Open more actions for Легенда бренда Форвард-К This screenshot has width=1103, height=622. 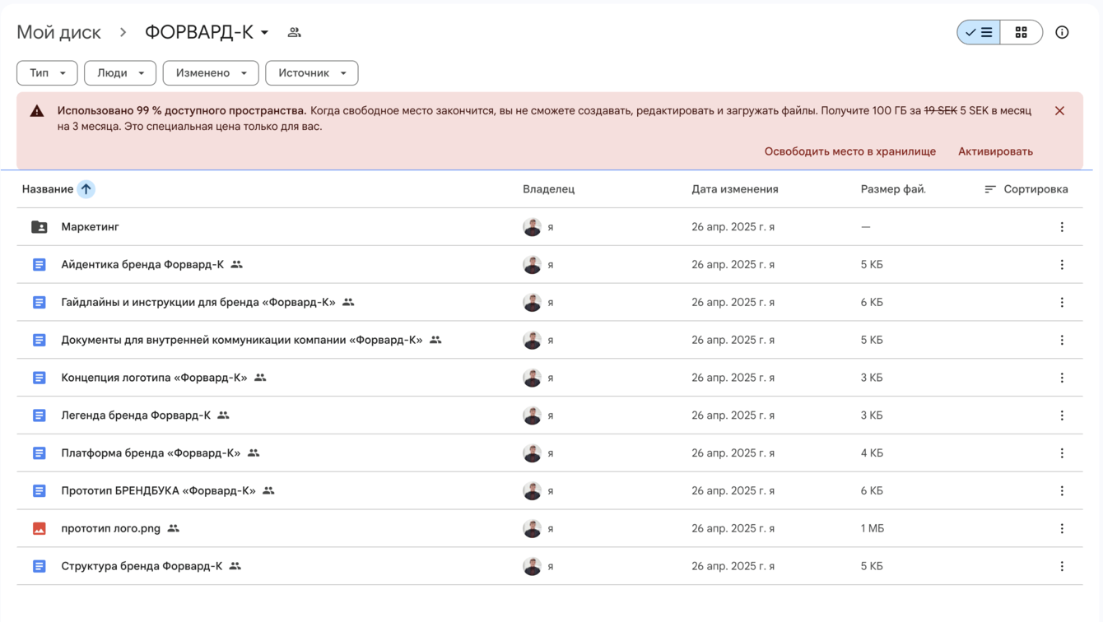[1062, 415]
